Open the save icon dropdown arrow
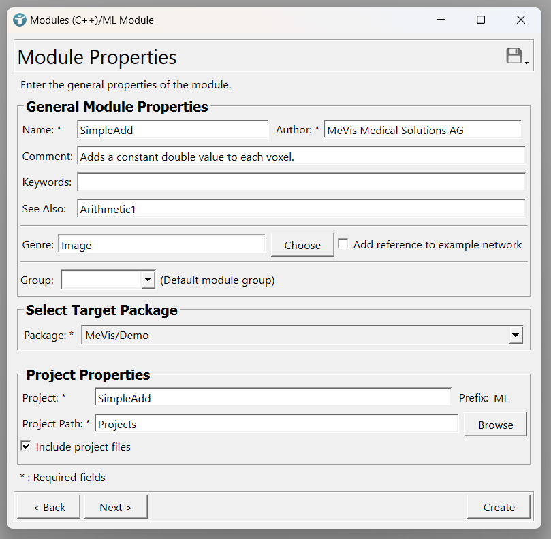Viewport: 551px width, 539px height. 526,63
